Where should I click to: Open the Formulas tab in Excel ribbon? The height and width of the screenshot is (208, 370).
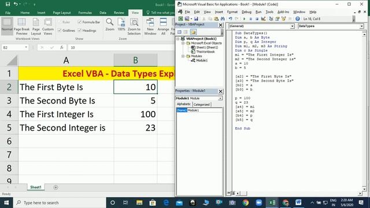click(85, 13)
